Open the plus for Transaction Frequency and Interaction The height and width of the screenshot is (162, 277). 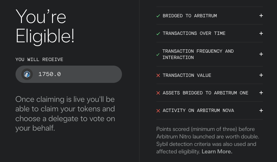(261, 54)
